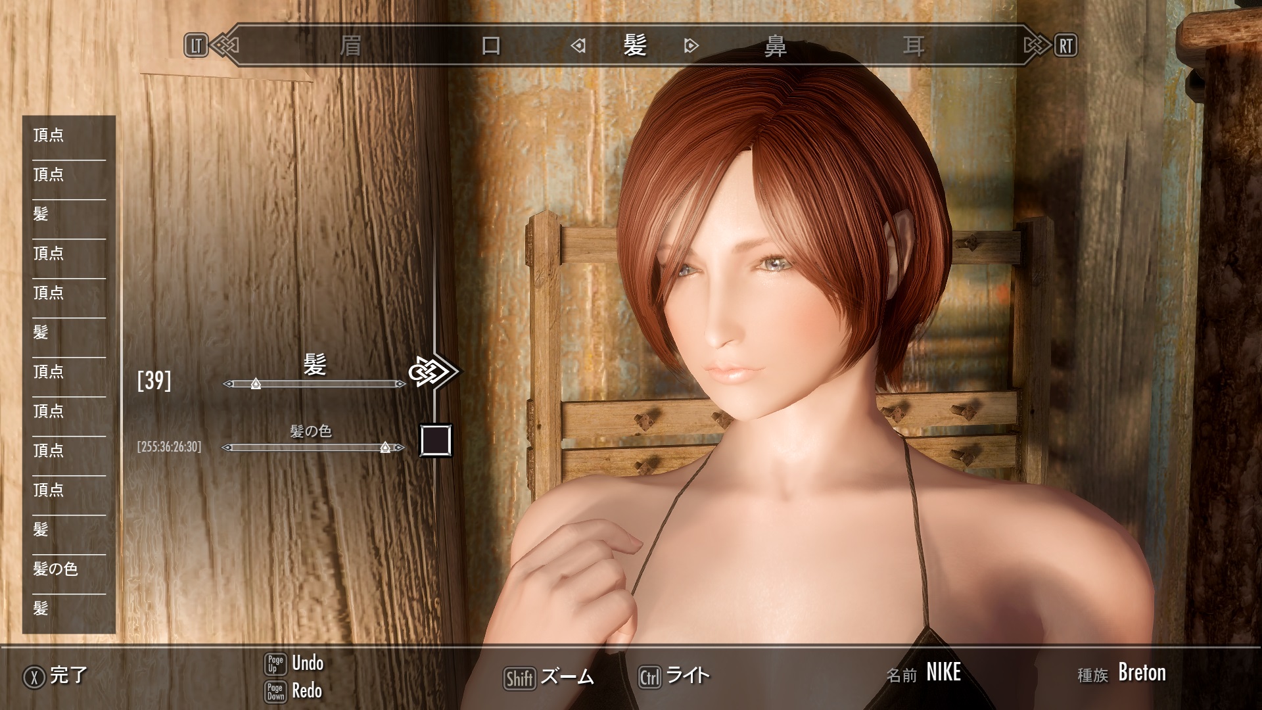1262x710 pixels.
Task: Click the 髪の色 slider's right increase arrow
Action: tap(400, 448)
